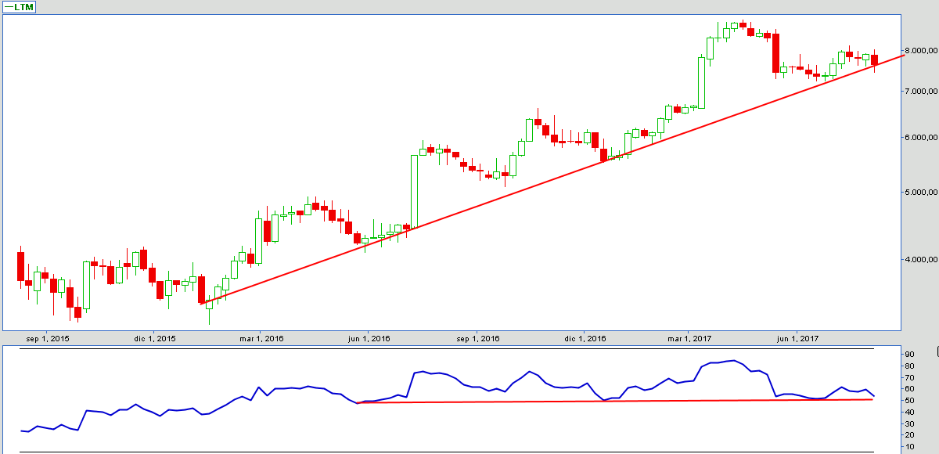This screenshot has width=939, height=454.
Task: Click the dic 1, 2016 date label
Action: point(585,338)
